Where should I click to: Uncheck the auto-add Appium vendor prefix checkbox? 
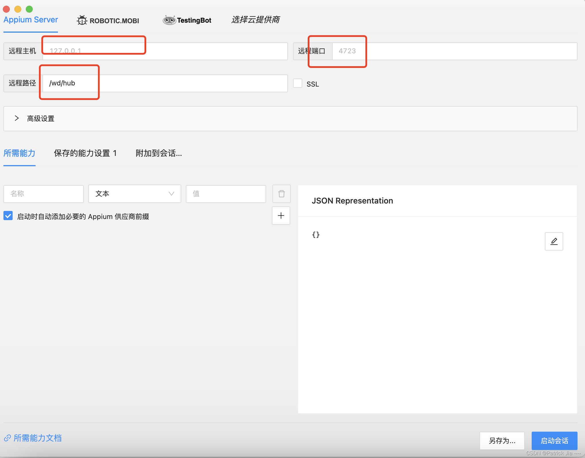coord(8,216)
